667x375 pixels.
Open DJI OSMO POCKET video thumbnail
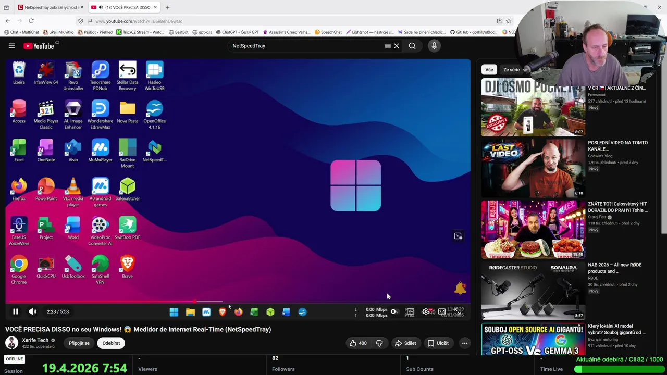click(x=533, y=107)
